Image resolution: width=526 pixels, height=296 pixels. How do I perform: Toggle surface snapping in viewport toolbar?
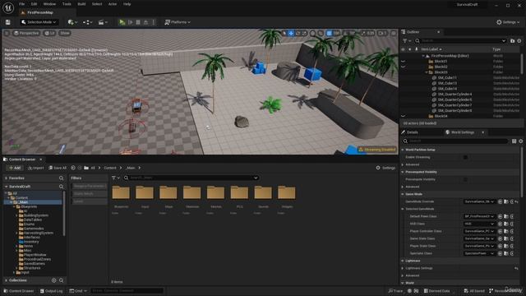[x=321, y=33]
